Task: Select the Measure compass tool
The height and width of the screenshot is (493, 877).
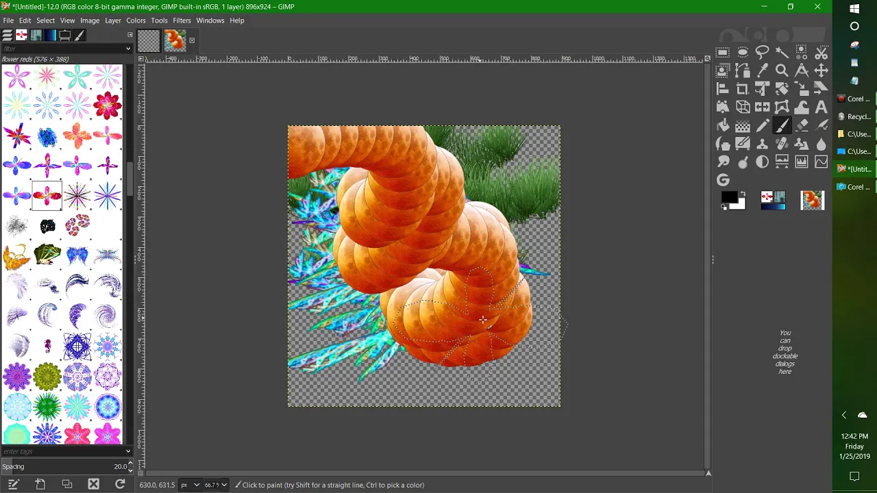Action: [802, 71]
